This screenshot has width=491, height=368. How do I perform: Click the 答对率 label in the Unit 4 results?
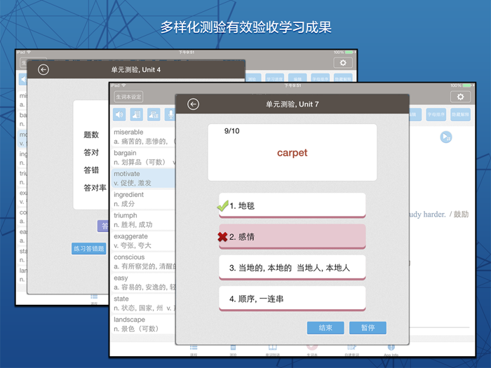tap(95, 188)
